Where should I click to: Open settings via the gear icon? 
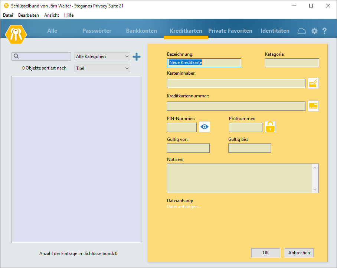click(x=314, y=31)
